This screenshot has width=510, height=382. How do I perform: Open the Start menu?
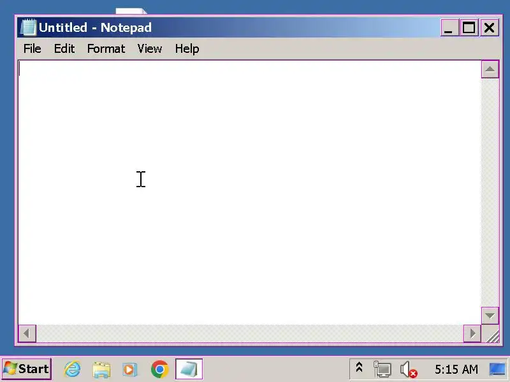(27, 369)
